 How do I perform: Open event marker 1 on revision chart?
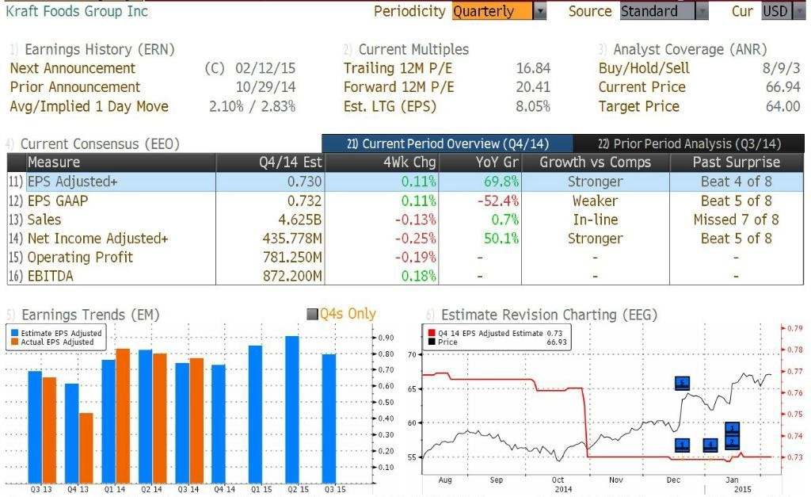pyautogui.click(x=682, y=445)
